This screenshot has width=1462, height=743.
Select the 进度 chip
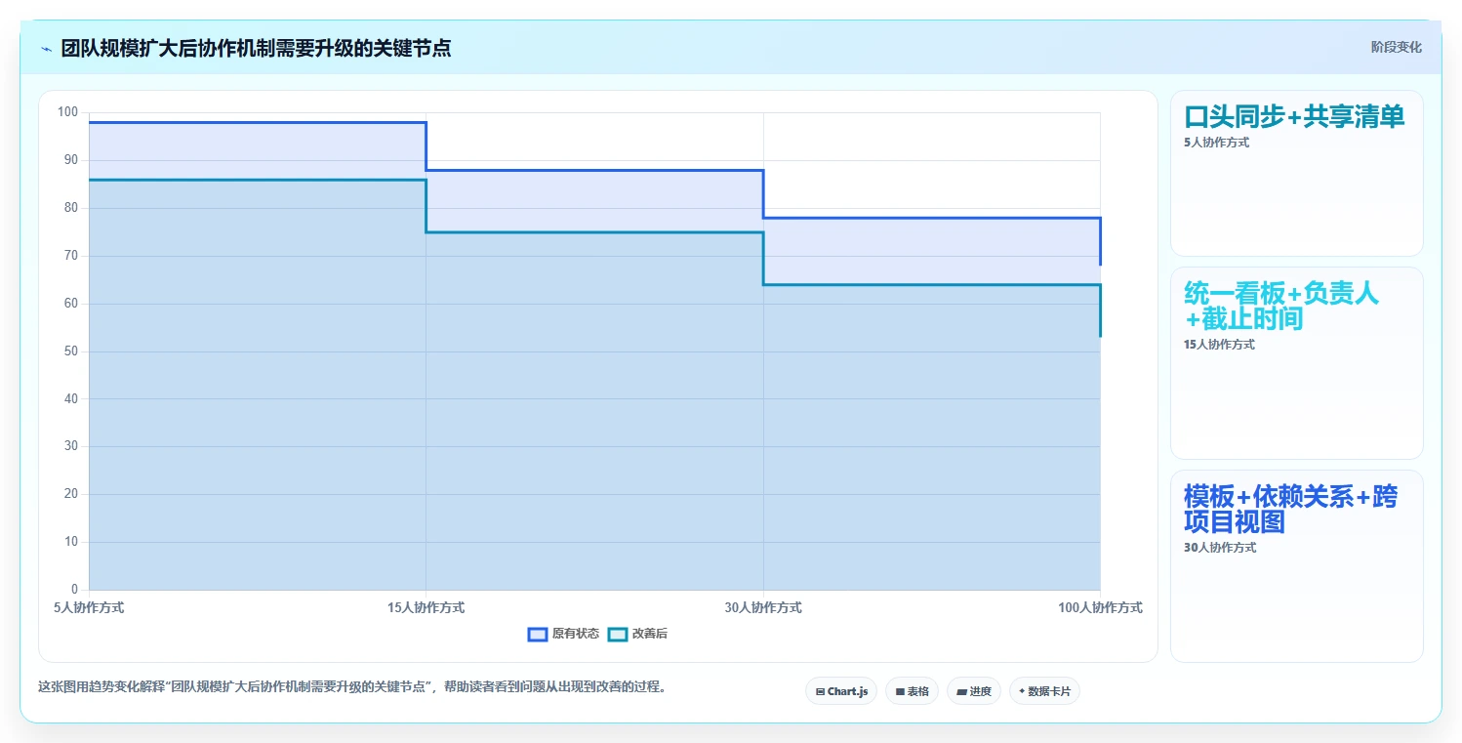(x=974, y=691)
